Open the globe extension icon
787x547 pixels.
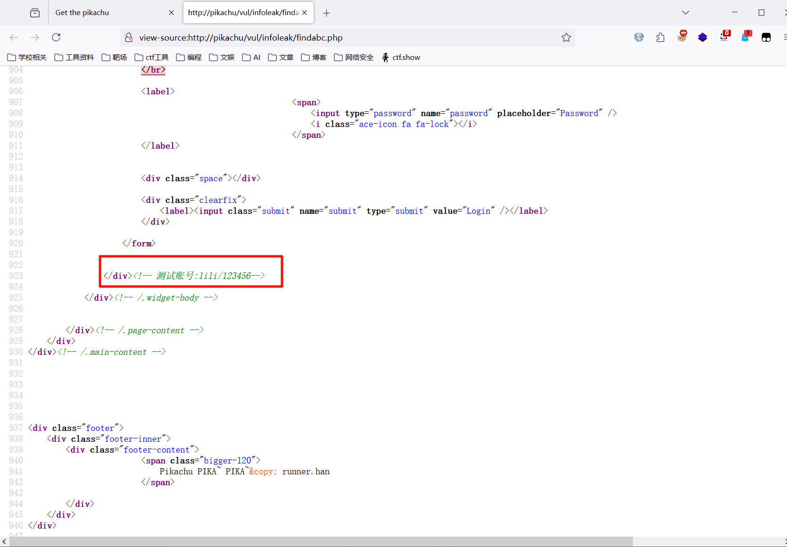pos(639,37)
